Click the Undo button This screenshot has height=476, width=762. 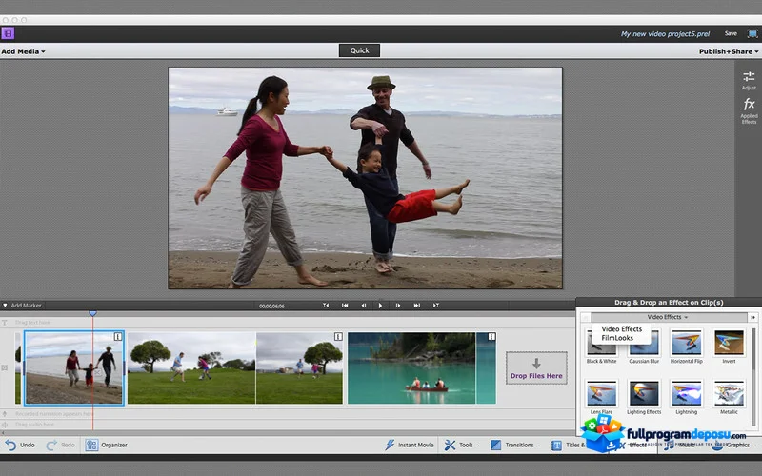click(20, 445)
